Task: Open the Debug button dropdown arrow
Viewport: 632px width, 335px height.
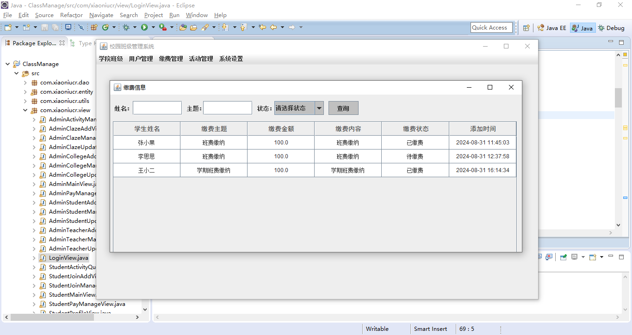Action: 135,27
